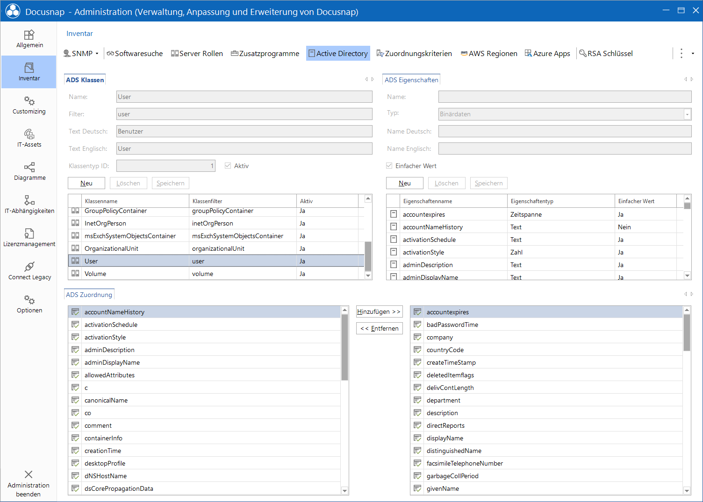This screenshot has width=703, height=502.
Task: Open Azure Apps toolbar item
Action: click(x=547, y=53)
